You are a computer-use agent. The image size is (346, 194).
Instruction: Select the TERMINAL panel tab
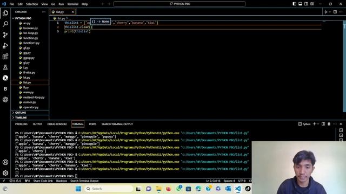pyautogui.click(x=78, y=124)
